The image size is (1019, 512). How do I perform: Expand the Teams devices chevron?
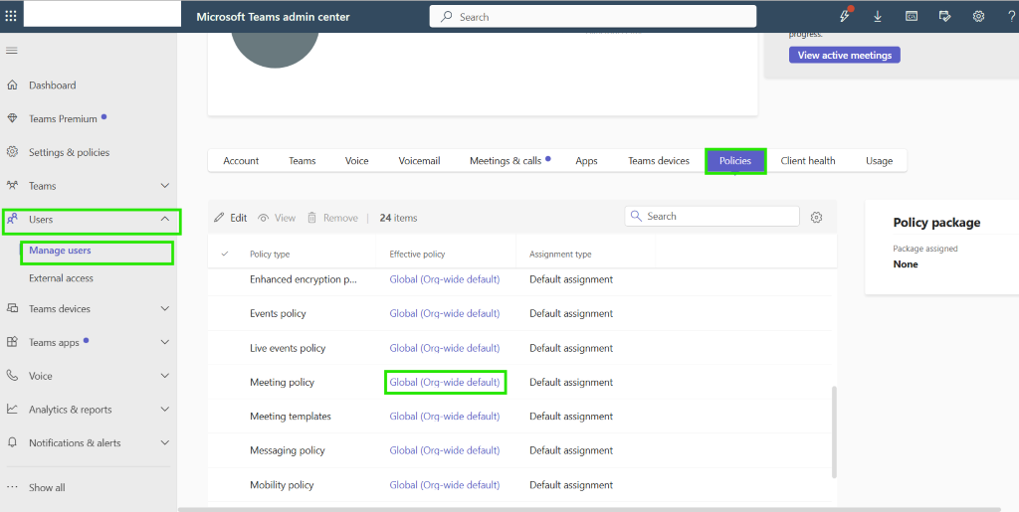[x=165, y=308]
